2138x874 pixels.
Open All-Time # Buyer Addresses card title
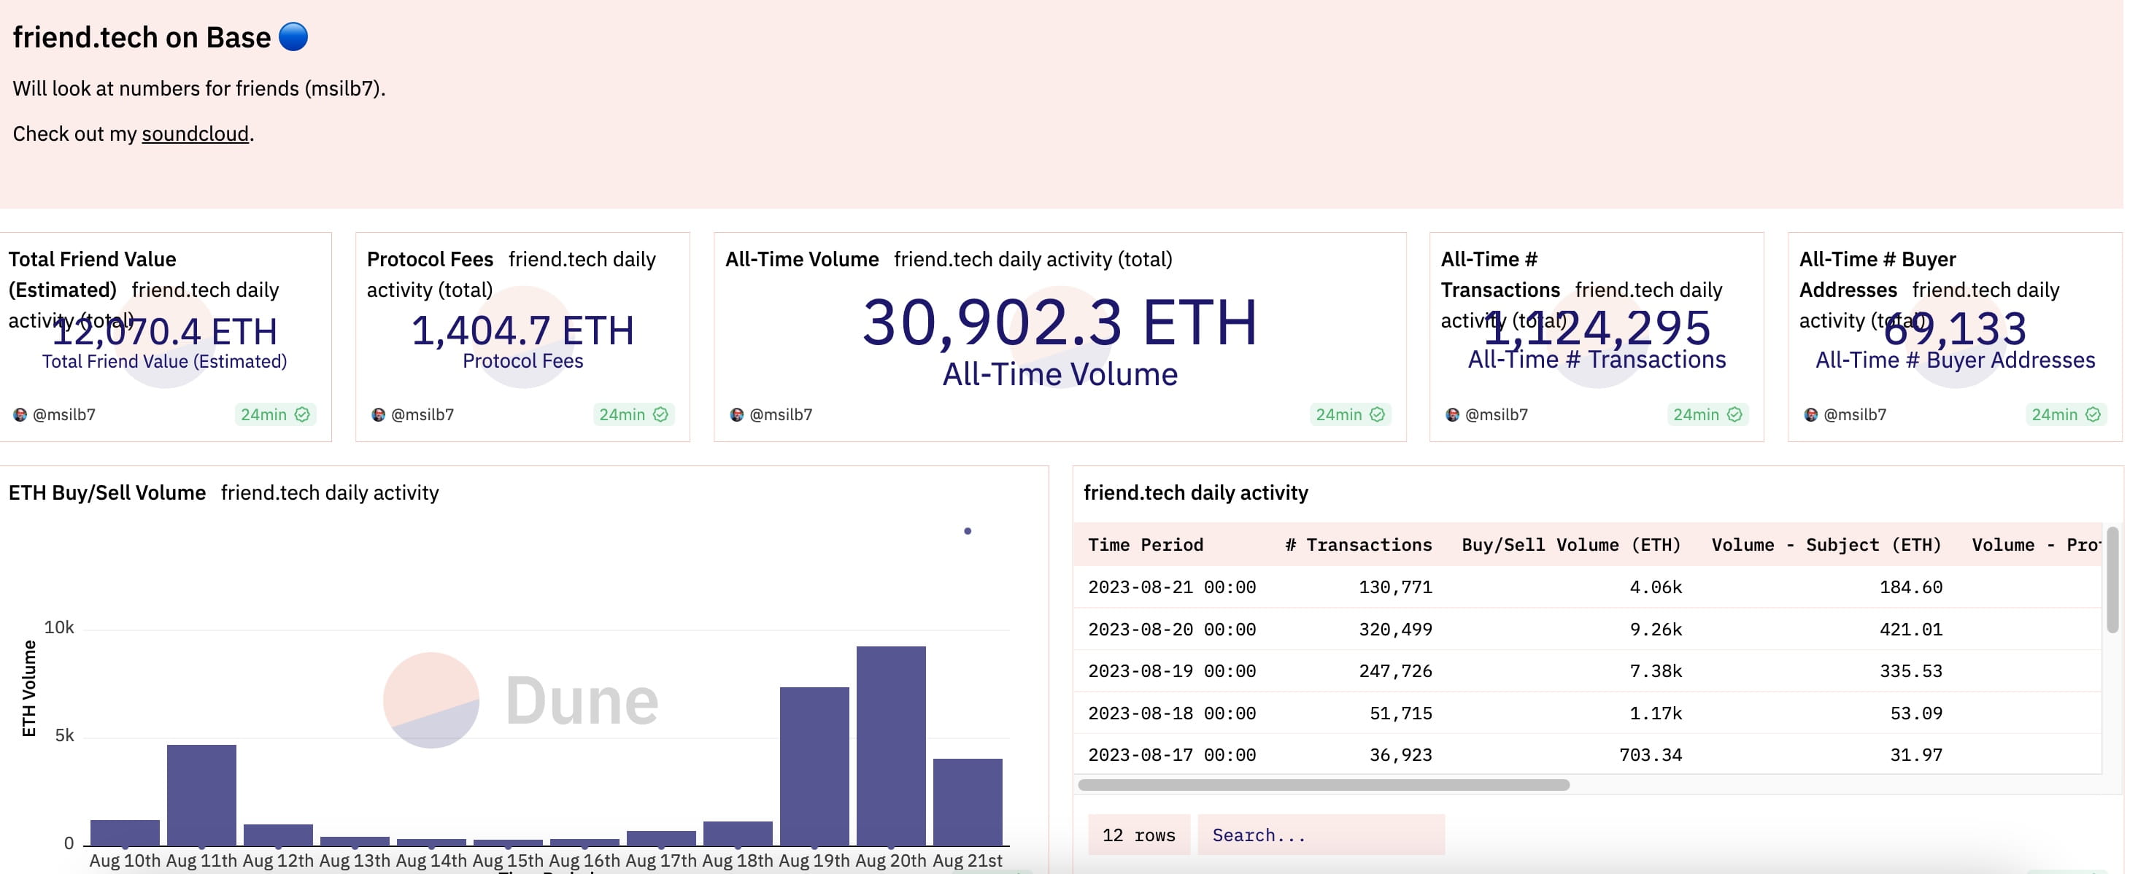(1877, 274)
